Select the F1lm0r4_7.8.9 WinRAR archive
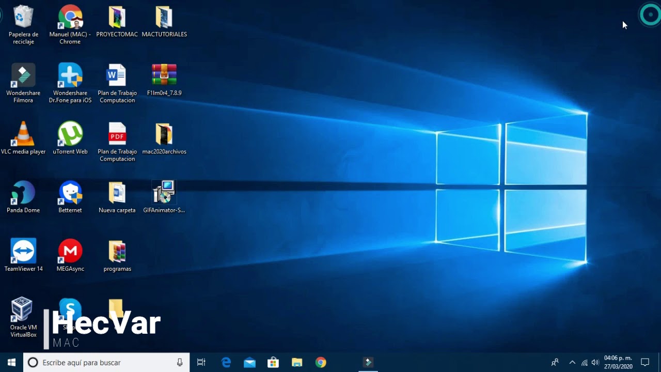 (164, 80)
